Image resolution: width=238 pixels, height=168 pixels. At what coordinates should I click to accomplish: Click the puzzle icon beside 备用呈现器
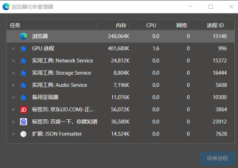(x=23, y=97)
